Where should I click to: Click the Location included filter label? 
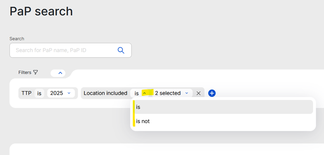[105, 93]
